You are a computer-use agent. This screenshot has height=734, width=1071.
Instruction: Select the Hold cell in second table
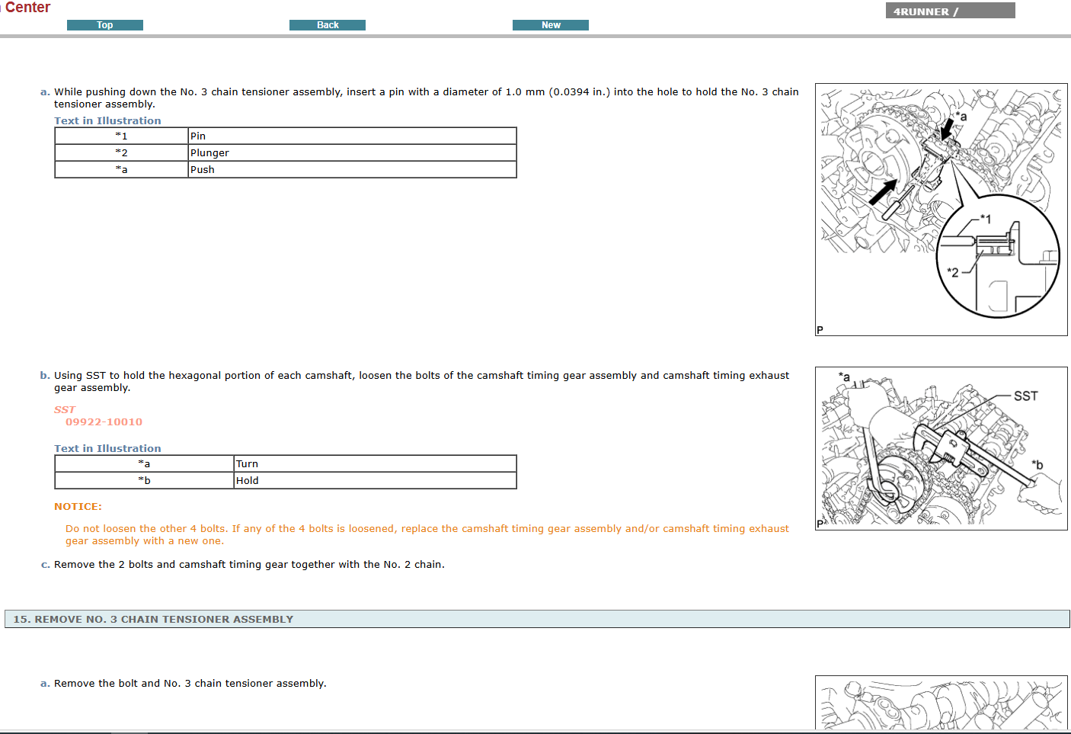point(374,481)
